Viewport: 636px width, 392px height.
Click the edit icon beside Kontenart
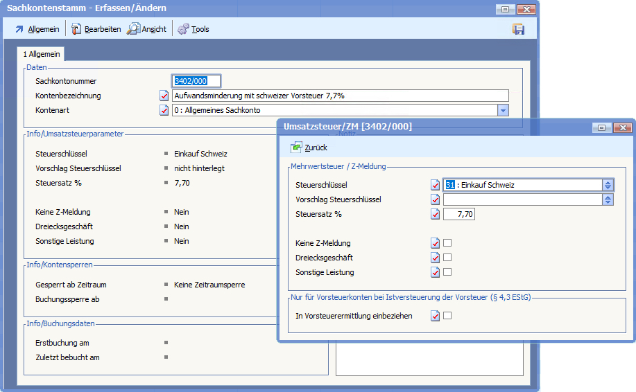click(164, 110)
